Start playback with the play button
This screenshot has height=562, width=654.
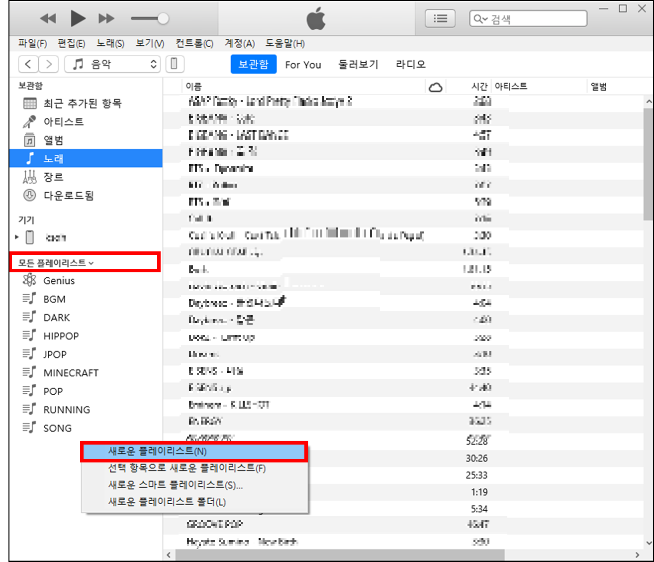(x=78, y=18)
